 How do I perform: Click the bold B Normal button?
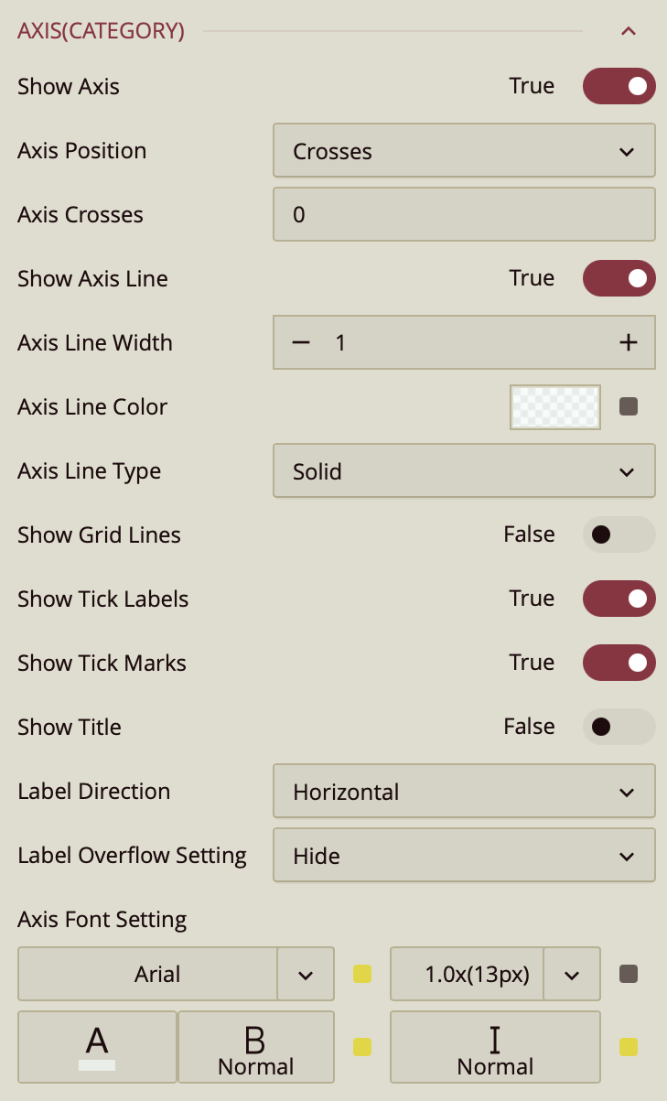[255, 1047]
